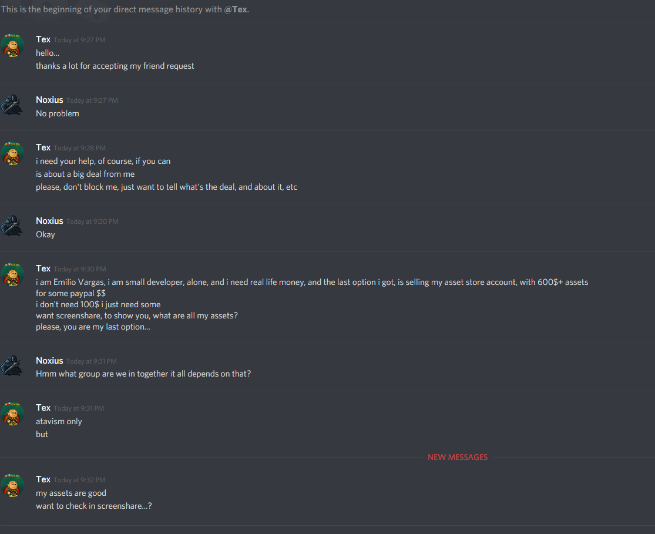Image resolution: width=655 pixels, height=534 pixels.
Task: Click the Tex username at 9:28 PM
Action: [x=43, y=147]
